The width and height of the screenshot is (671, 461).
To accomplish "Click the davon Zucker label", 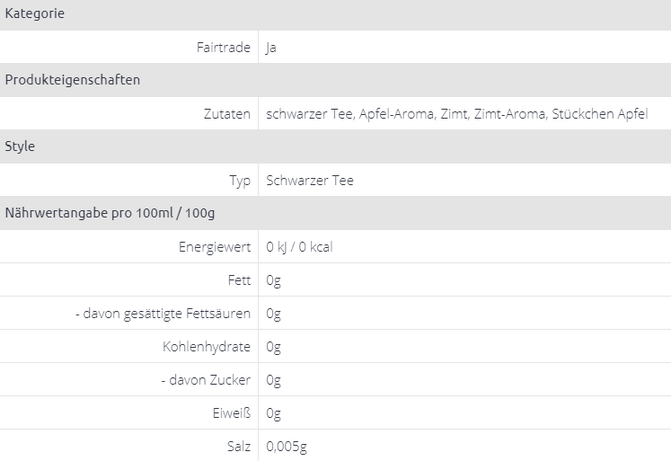I will pos(210,380).
